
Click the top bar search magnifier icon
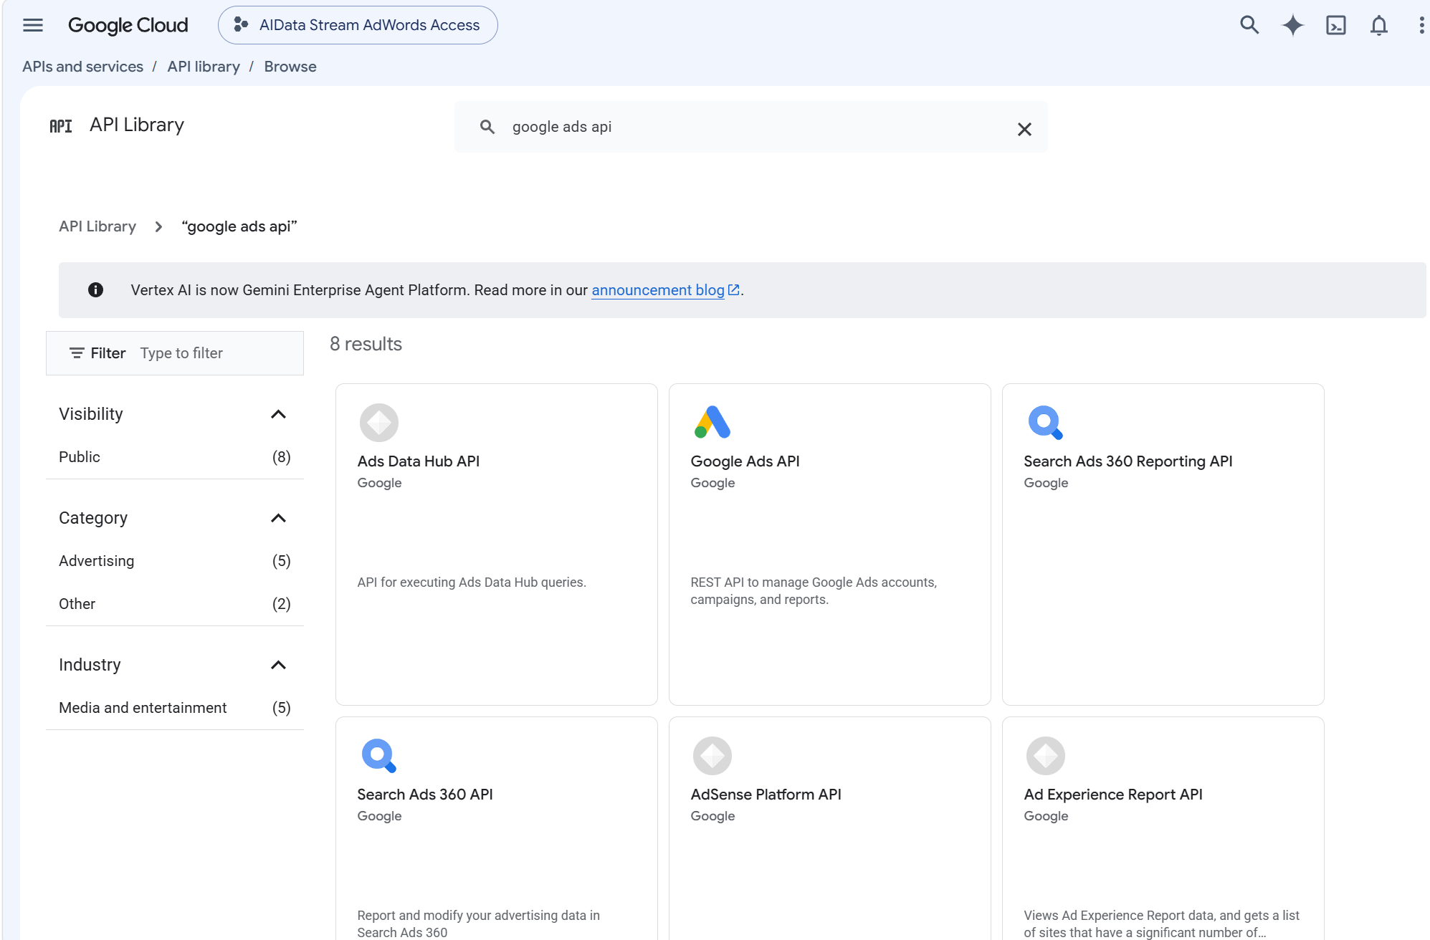(1249, 25)
